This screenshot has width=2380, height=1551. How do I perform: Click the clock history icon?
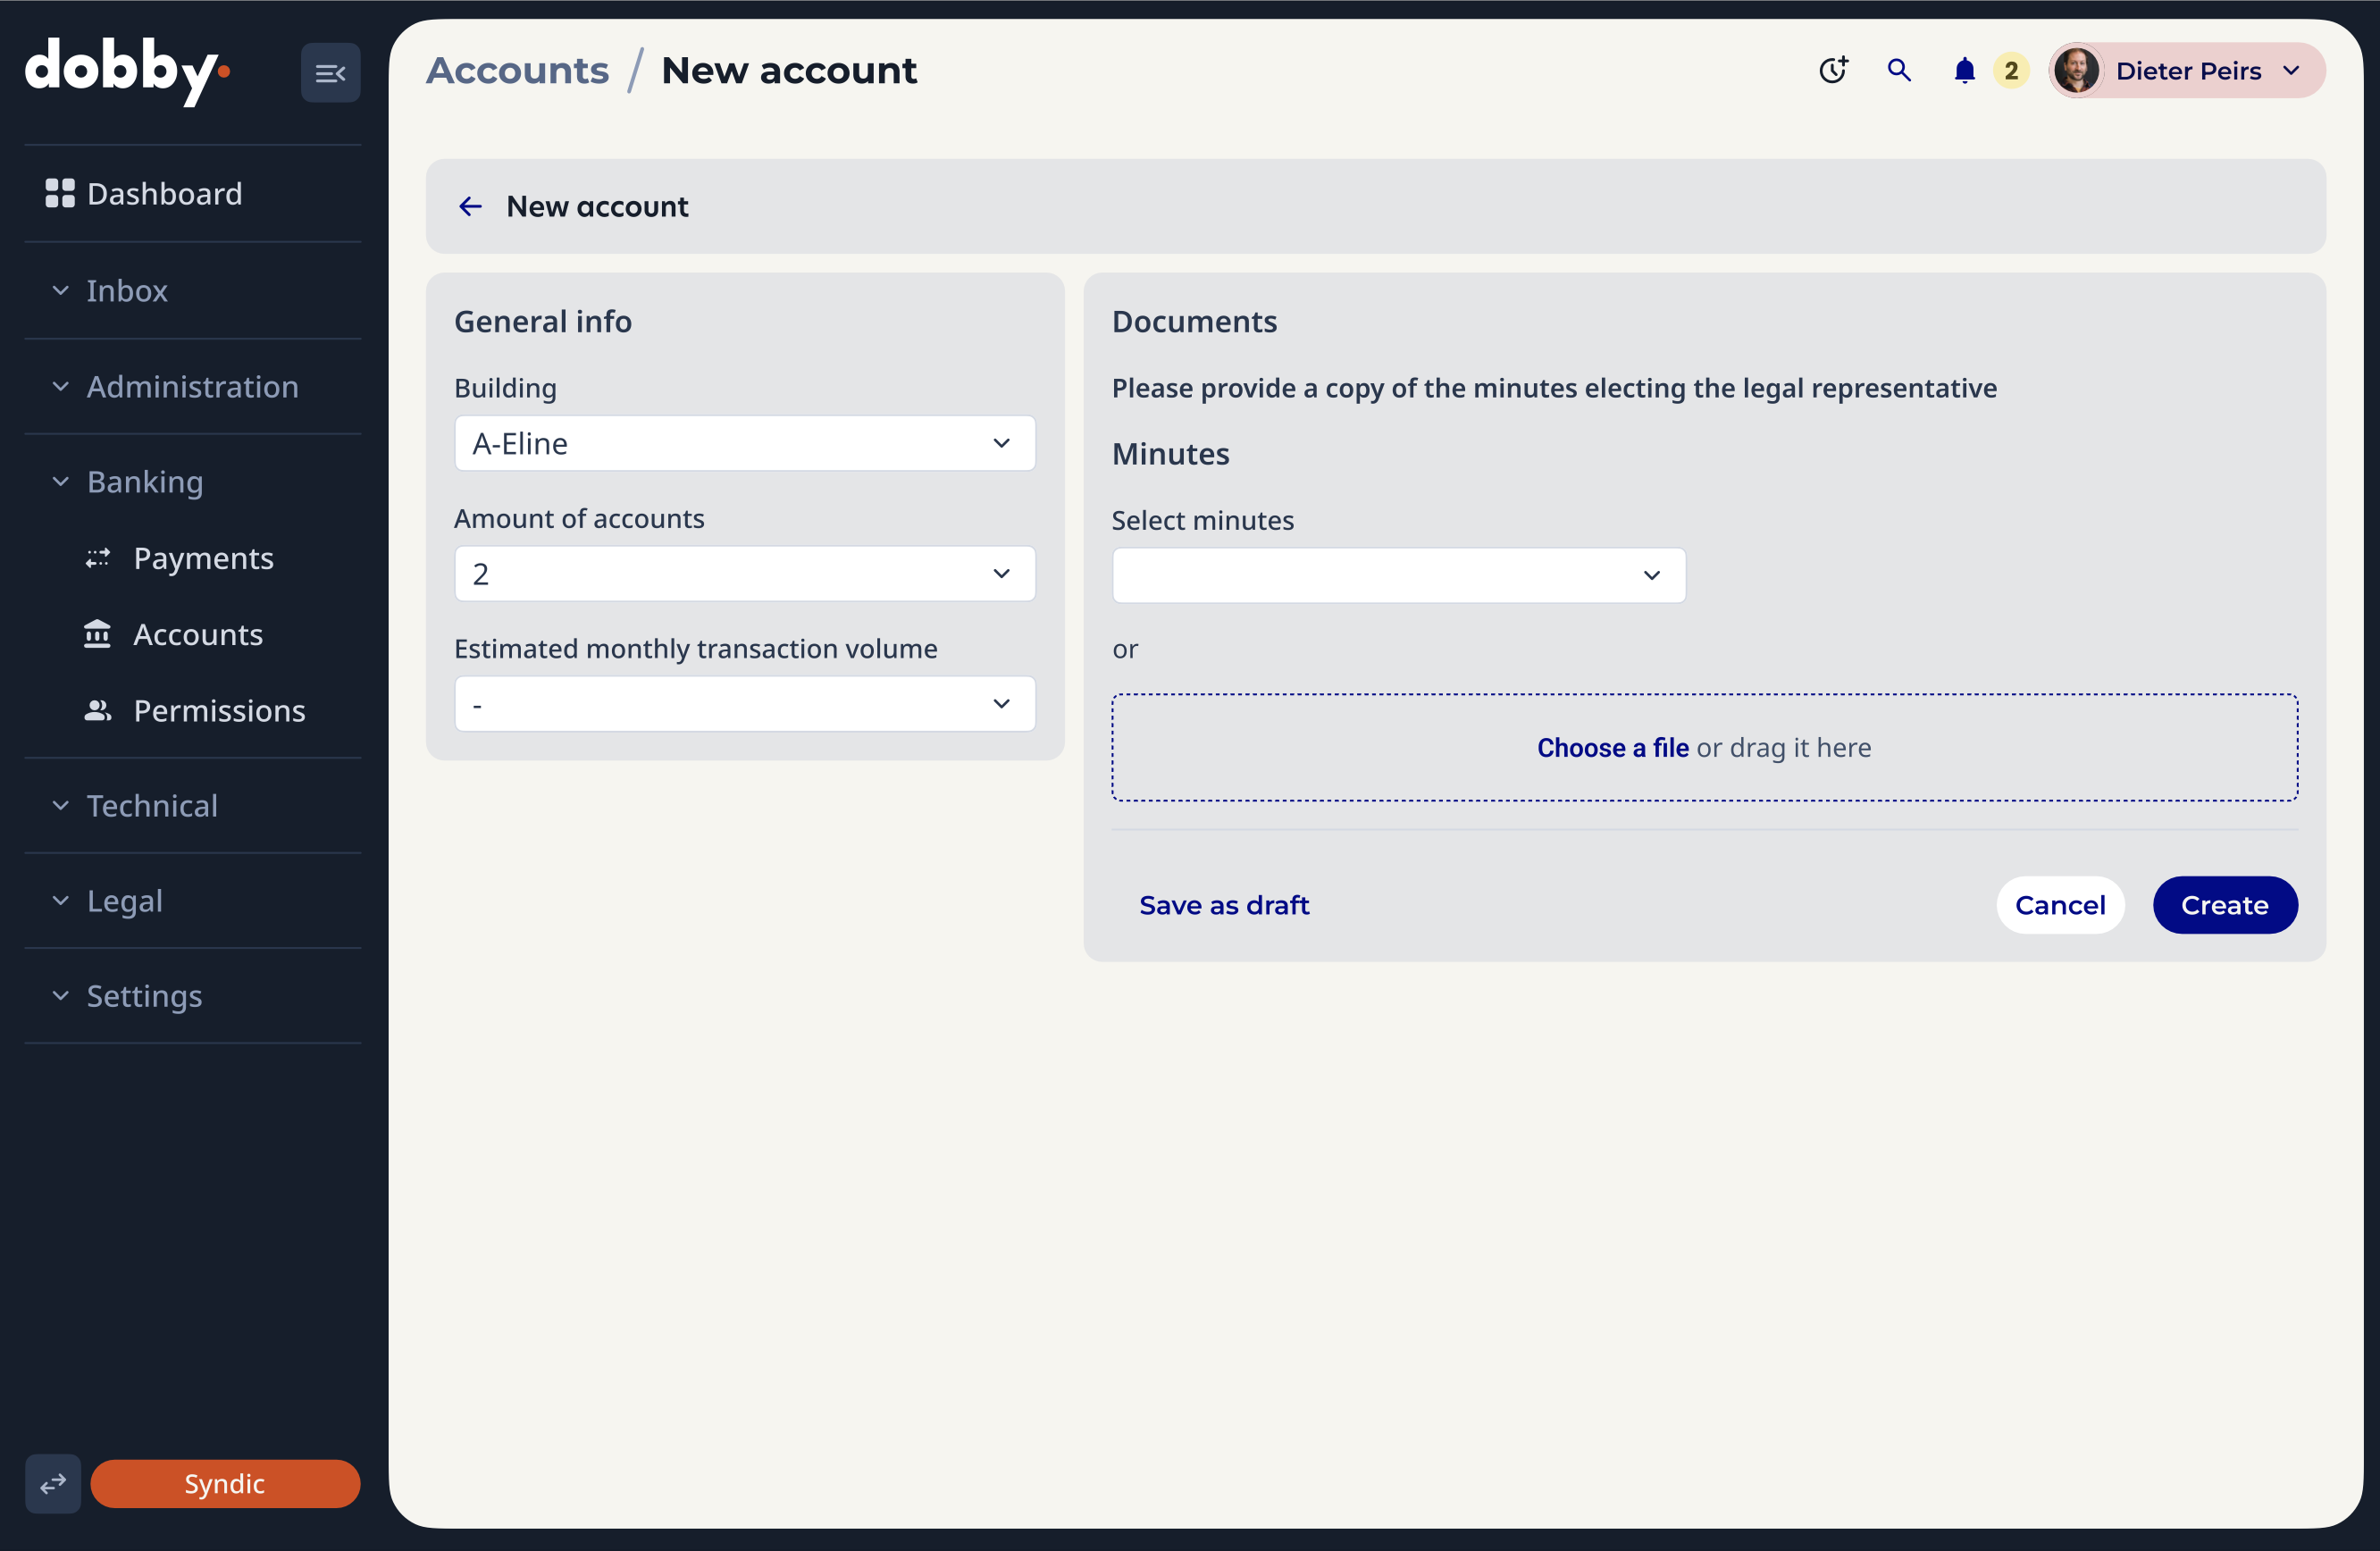pos(1832,70)
